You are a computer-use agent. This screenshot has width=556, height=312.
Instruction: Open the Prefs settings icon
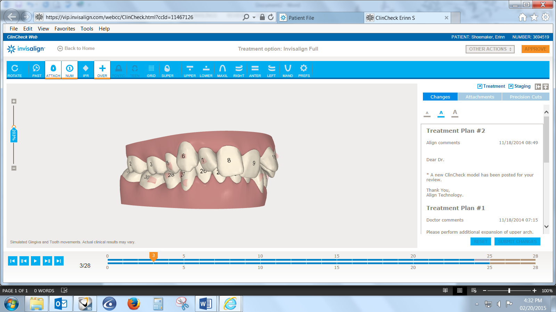pos(304,70)
